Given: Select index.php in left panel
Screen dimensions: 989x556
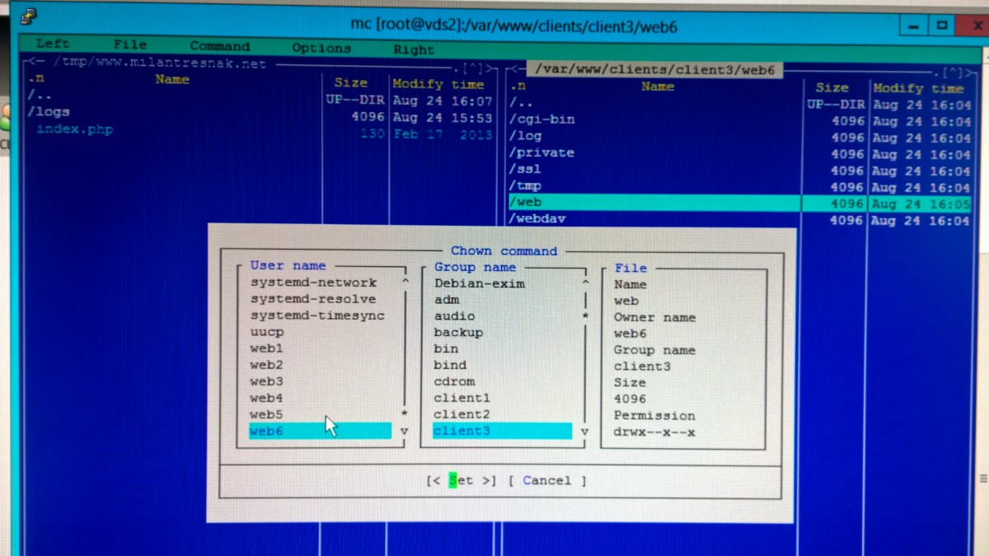Looking at the screenshot, I should pyautogui.click(x=75, y=129).
